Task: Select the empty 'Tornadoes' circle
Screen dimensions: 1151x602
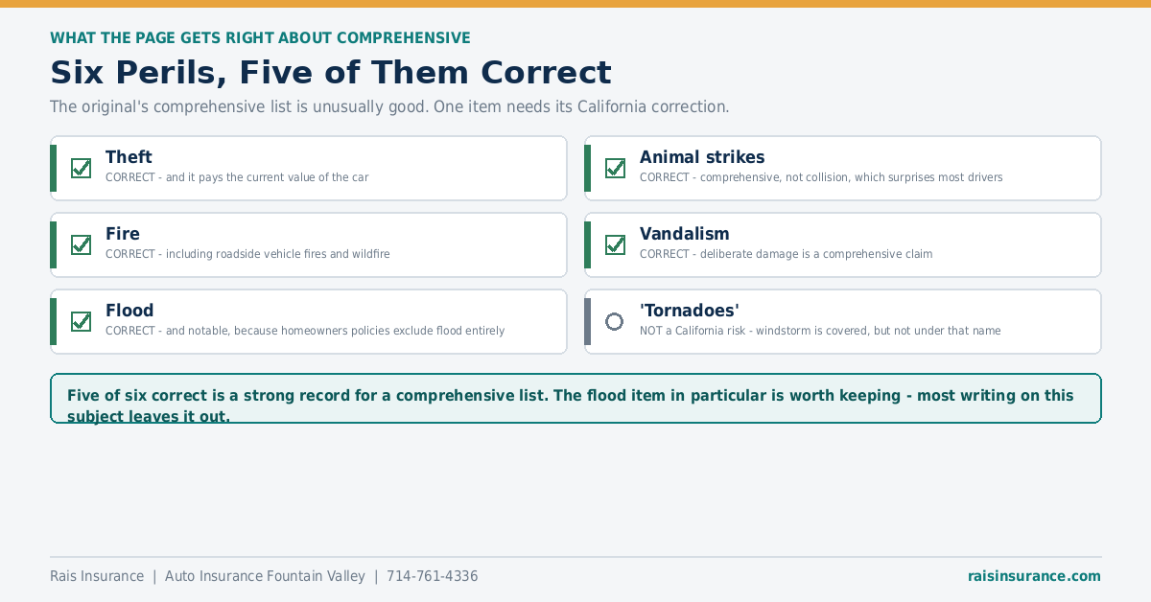Action: (615, 321)
